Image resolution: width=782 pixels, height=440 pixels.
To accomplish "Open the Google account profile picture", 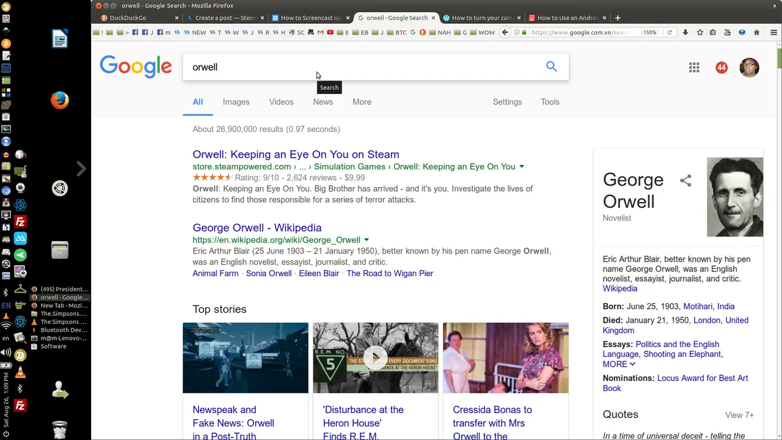I will pos(749,68).
